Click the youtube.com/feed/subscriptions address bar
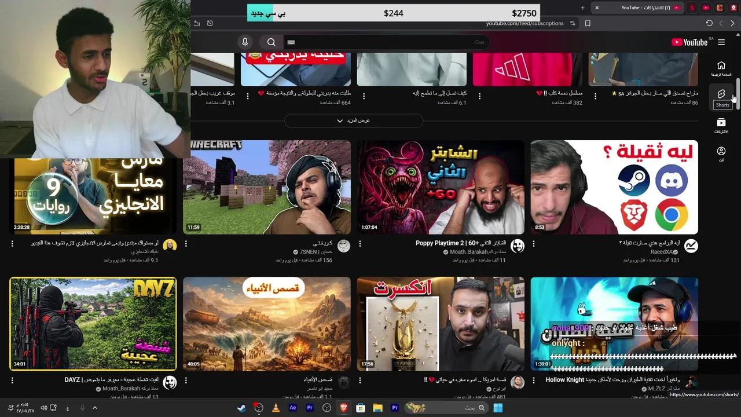The width and height of the screenshot is (741, 417). pos(524,23)
